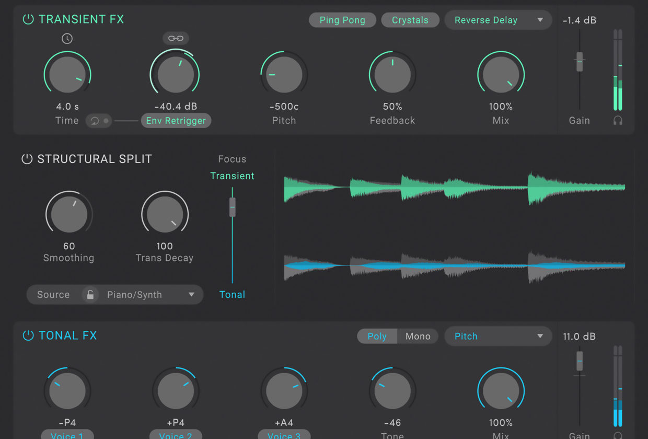Click the lock icon next to Source

[x=90, y=295]
